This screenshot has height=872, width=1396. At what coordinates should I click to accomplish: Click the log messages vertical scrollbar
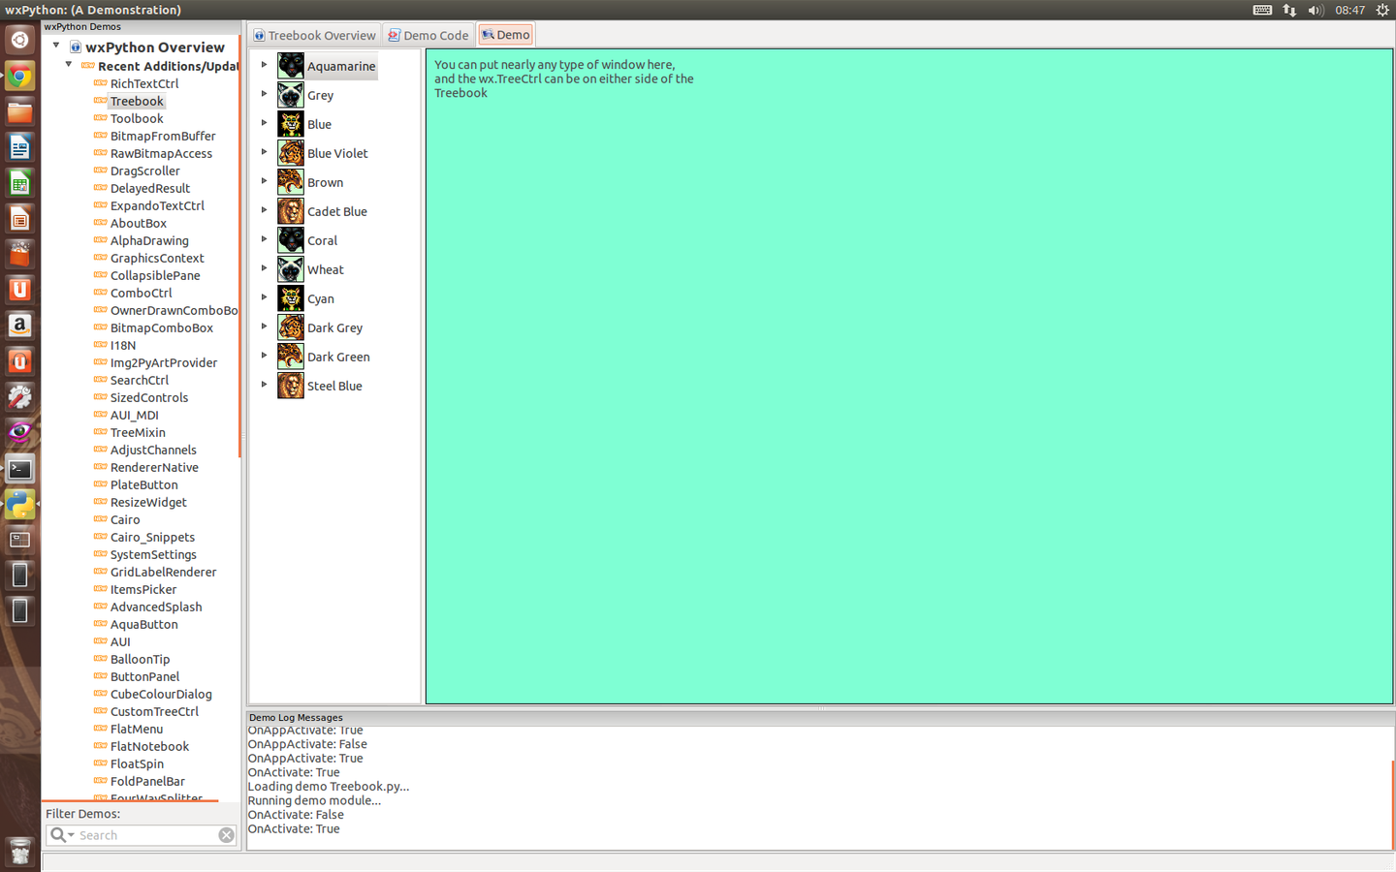coord(1393,803)
